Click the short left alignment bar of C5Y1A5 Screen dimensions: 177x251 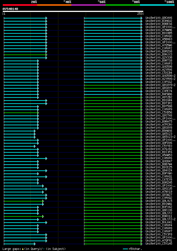(20, 244)
